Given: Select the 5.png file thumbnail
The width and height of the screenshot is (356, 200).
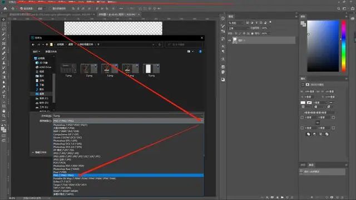Looking at the screenshot, I should (151, 71).
